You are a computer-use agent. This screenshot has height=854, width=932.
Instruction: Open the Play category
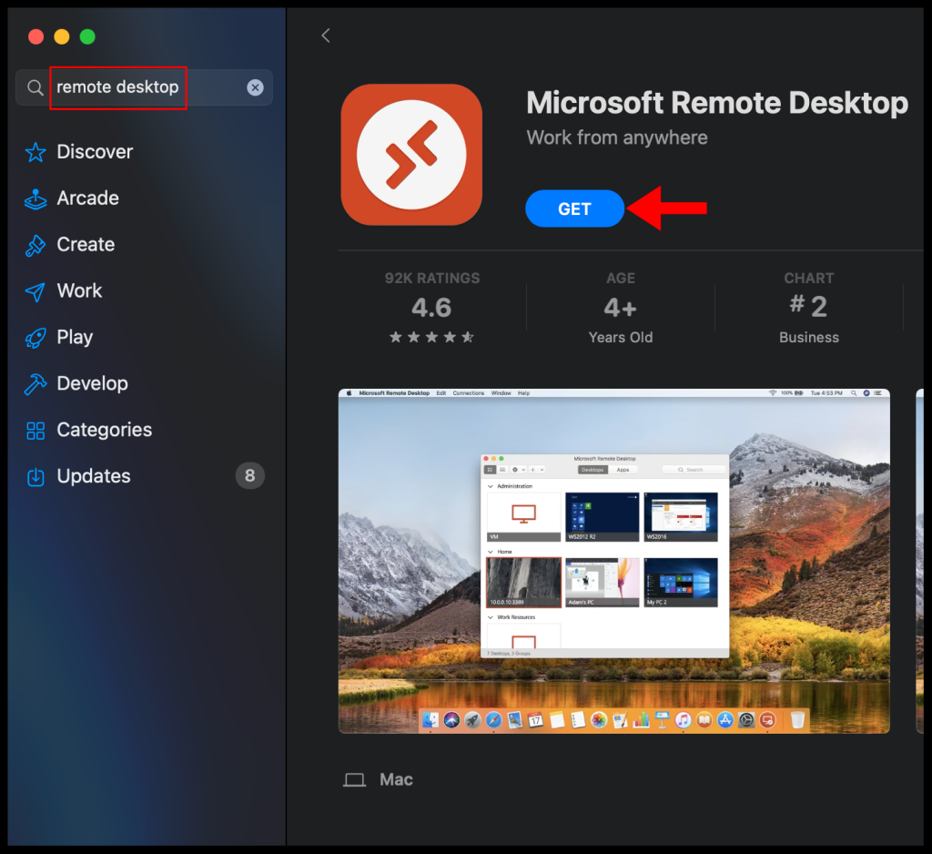pyautogui.click(x=75, y=338)
